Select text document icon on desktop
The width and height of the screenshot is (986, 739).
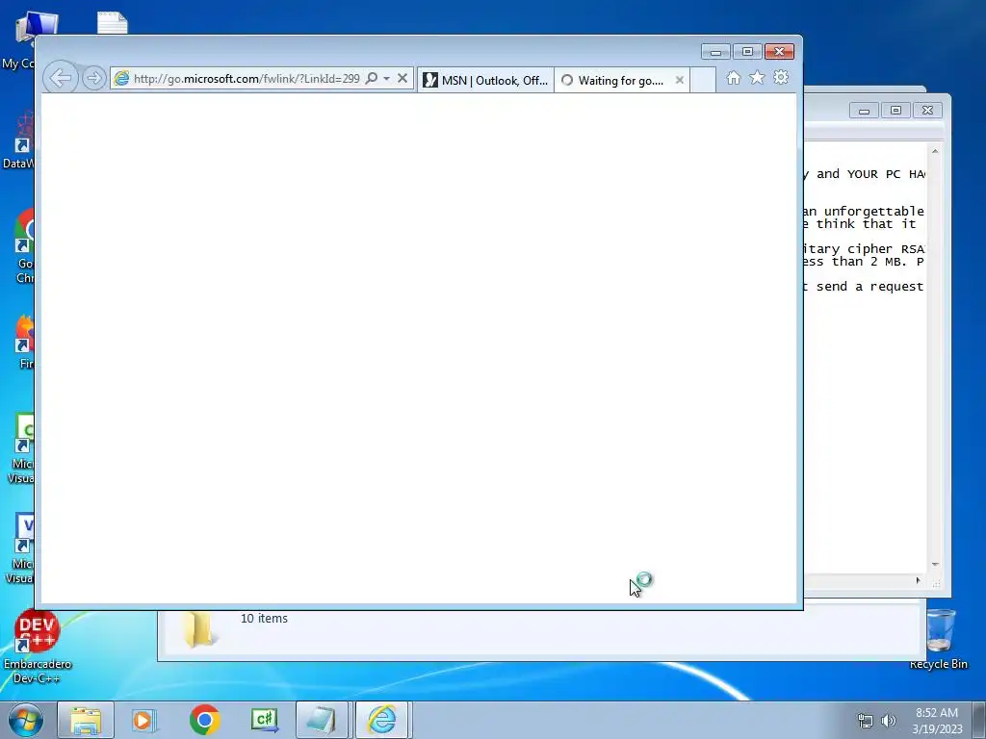pos(113,23)
